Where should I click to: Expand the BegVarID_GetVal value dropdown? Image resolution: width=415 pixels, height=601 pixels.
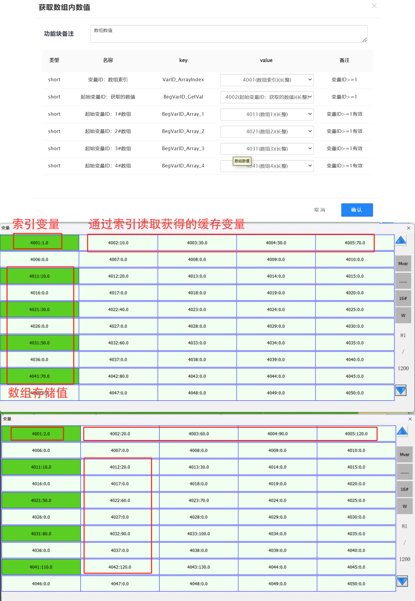(x=267, y=97)
